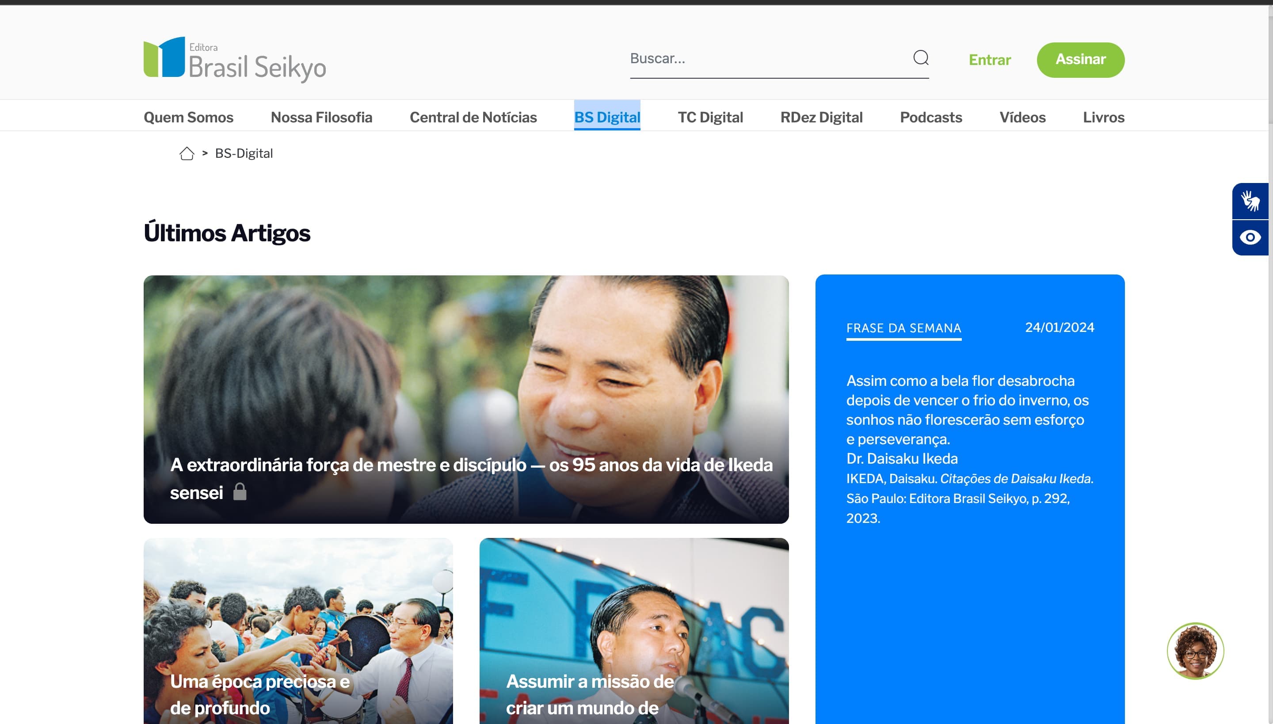Open the Podcasts menu item
Viewport: 1273px width, 724px height.
pos(930,118)
